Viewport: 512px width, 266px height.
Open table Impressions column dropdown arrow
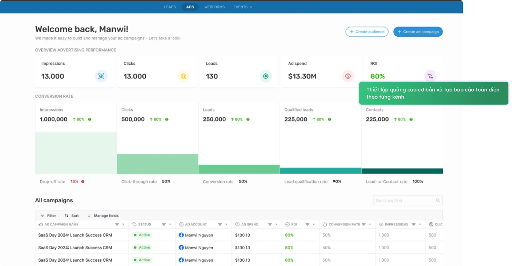point(420,224)
